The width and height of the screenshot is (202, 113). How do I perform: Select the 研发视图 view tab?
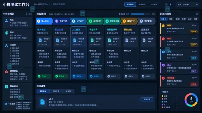[130, 4]
